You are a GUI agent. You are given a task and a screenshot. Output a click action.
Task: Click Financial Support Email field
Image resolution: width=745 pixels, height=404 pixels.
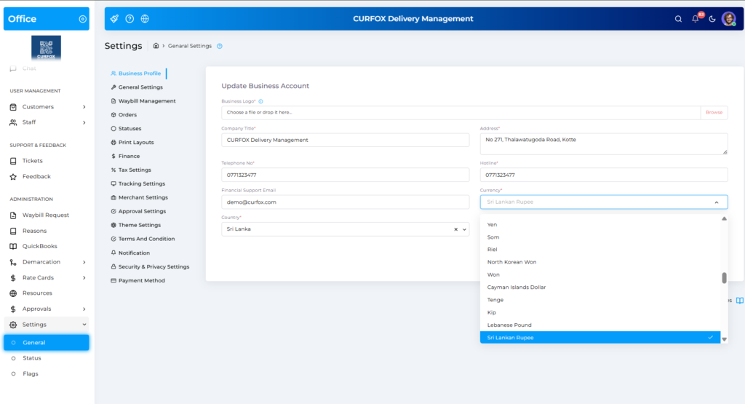point(346,202)
